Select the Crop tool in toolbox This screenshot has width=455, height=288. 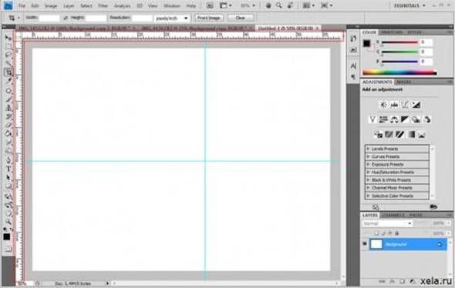(x=8, y=72)
